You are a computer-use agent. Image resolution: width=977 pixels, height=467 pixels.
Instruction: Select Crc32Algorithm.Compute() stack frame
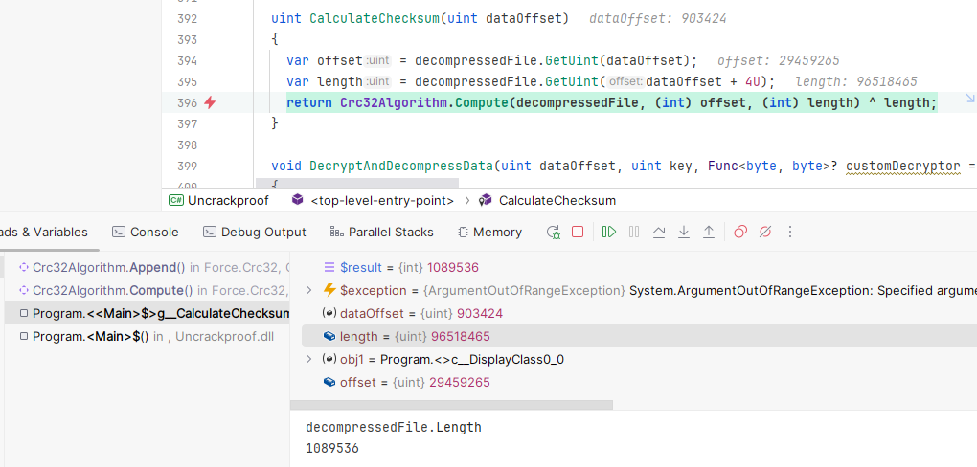click(112, 290)
